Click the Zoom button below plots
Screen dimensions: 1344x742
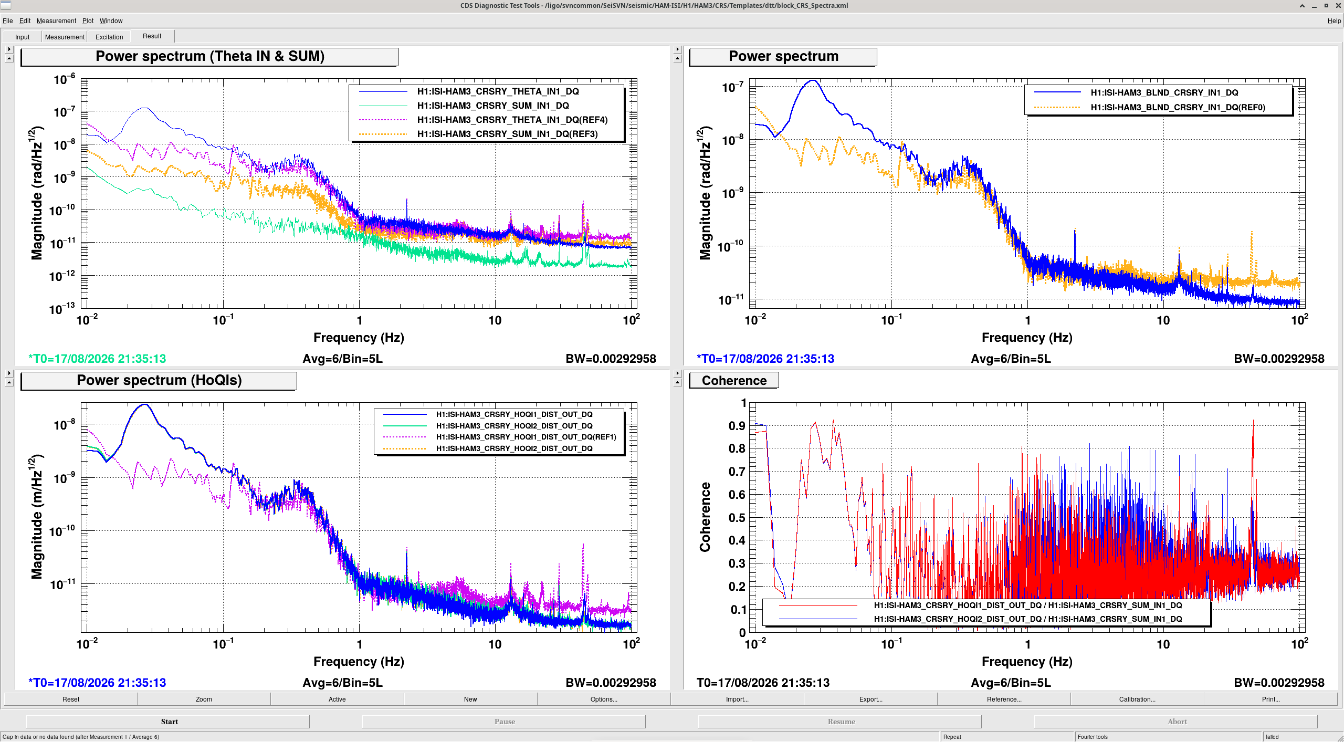point(204,699)
